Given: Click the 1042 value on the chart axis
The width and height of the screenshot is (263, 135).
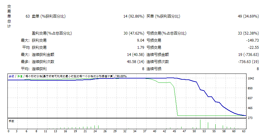Looking at the screenshot, I should pyautogui.click(x=251, y=78).
